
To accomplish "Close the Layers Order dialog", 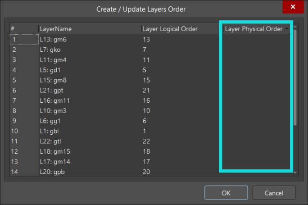I will point(293,7).
